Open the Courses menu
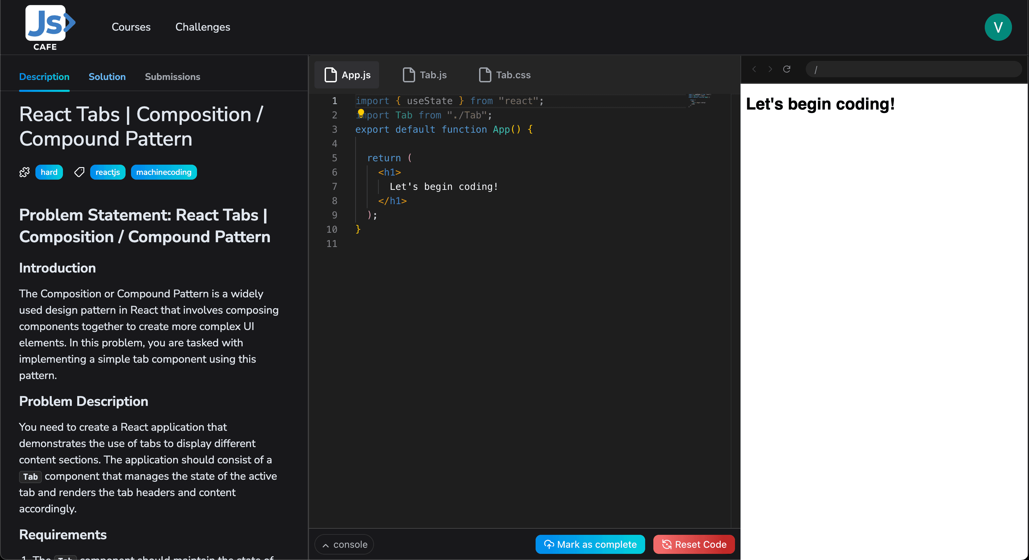The height and width of the screenshot is (560, 1029). pos(131,27)
